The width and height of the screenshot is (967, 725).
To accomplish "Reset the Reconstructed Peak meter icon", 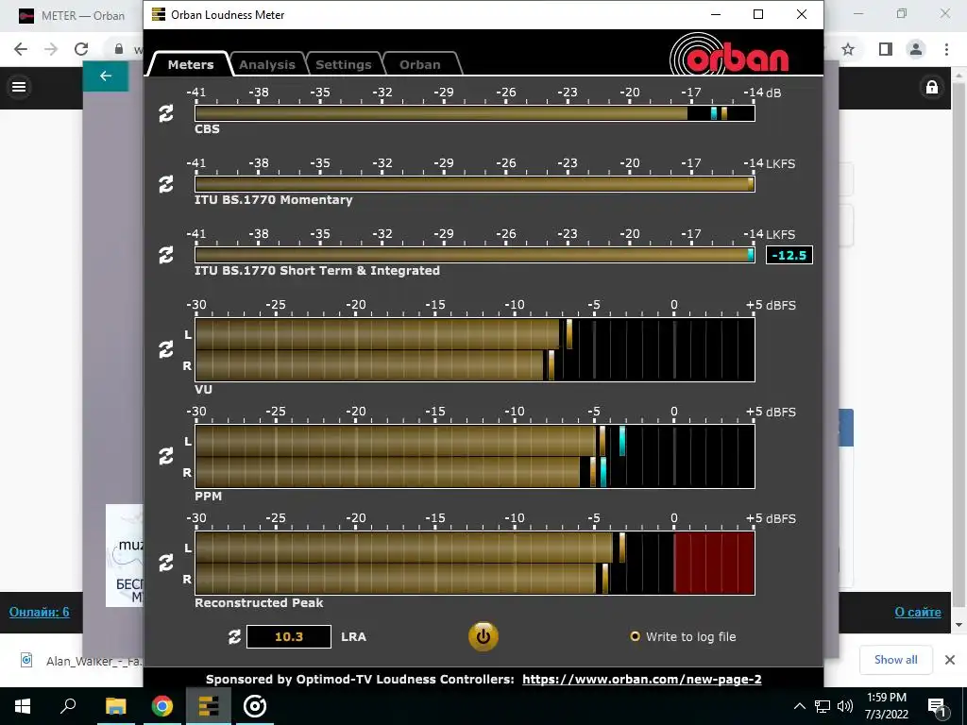I will point(166,563).
